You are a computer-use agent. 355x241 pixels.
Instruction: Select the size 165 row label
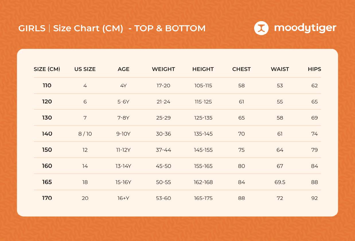click(x=47, y=182)
